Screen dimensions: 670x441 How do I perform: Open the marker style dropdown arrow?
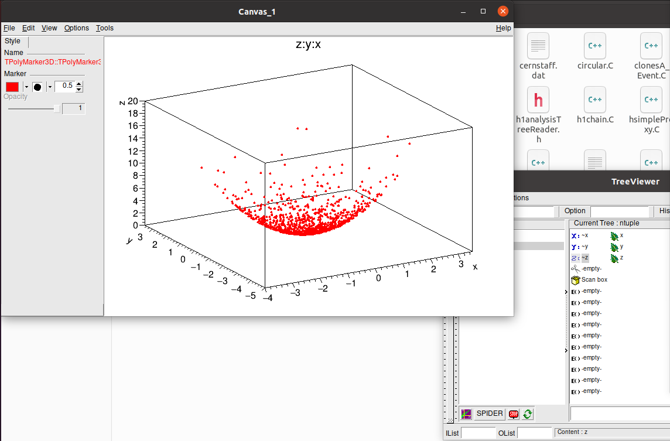(x=50, y=87)
